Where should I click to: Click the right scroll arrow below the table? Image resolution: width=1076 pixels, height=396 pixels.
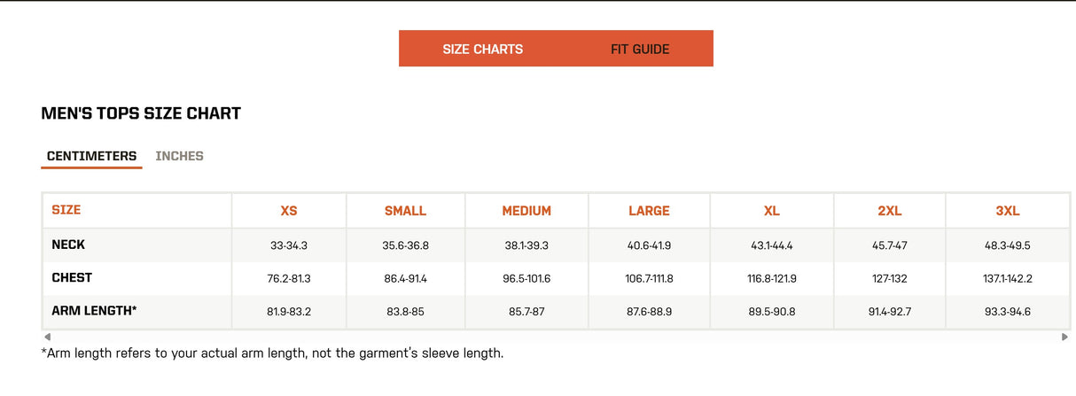[1064, 337]
